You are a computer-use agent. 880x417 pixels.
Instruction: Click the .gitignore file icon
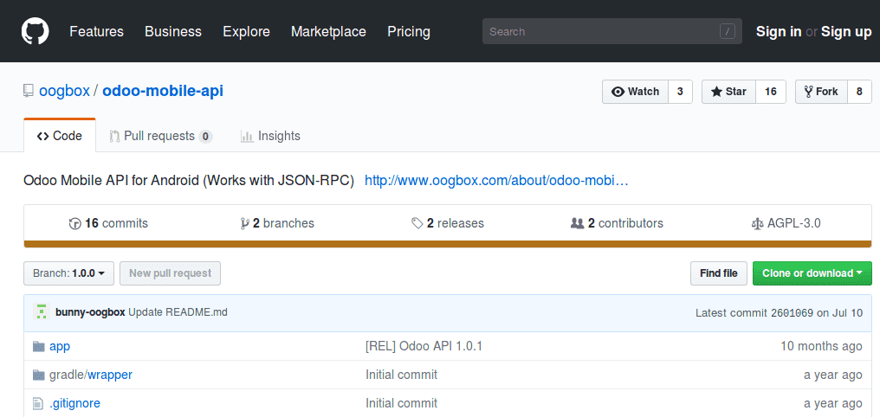(38, 403)
